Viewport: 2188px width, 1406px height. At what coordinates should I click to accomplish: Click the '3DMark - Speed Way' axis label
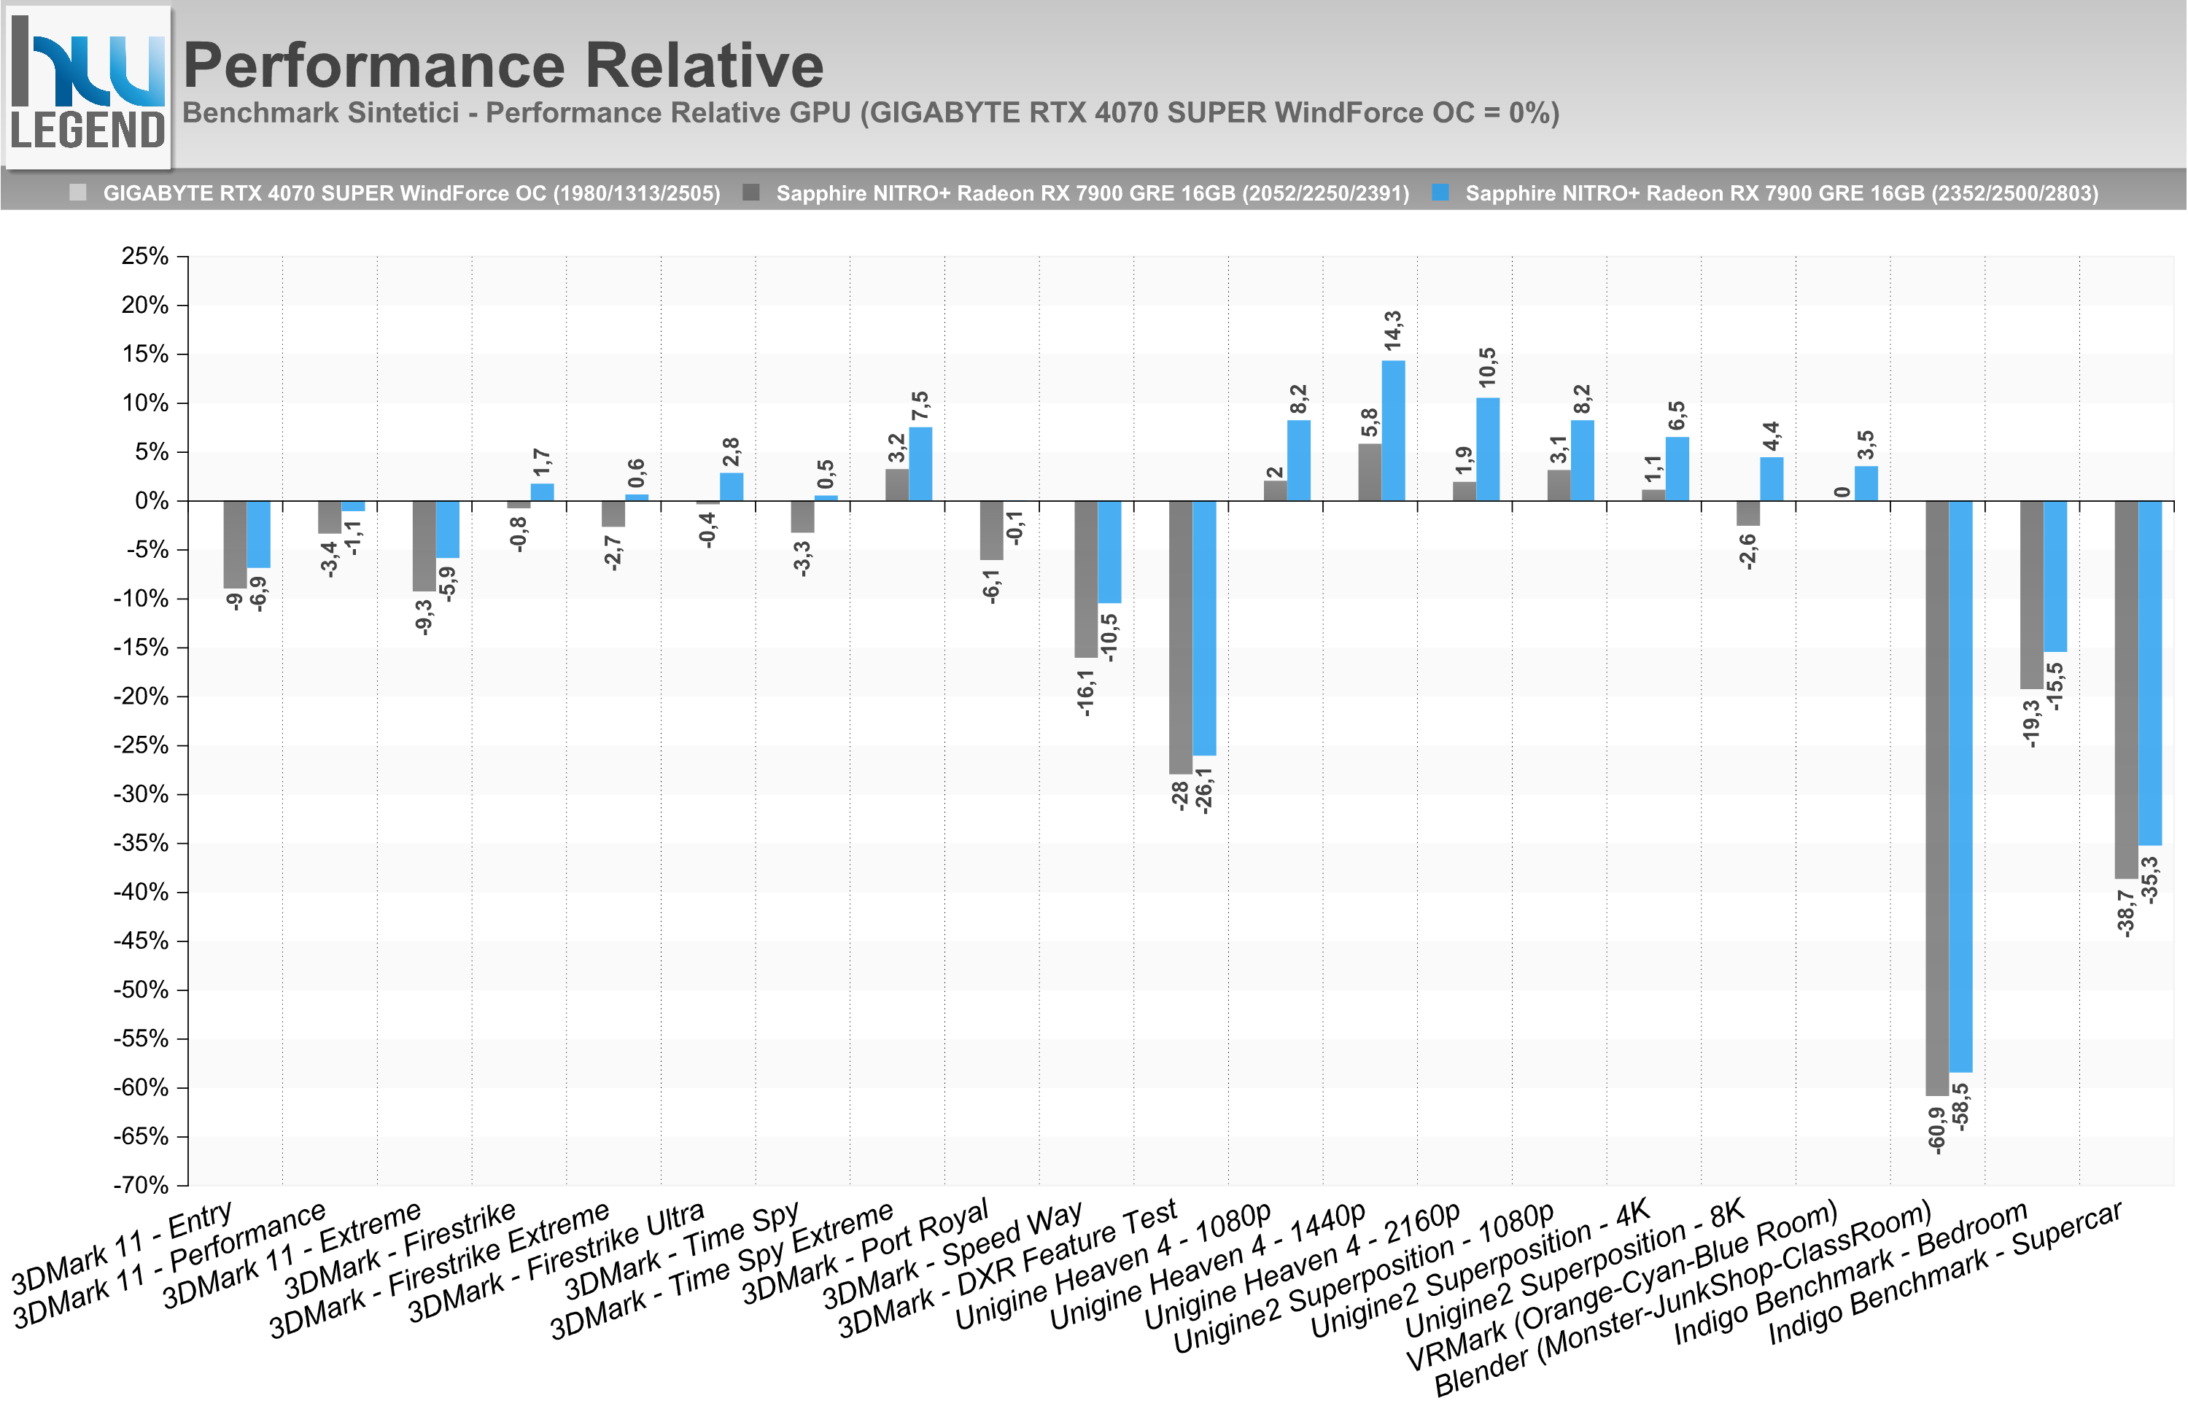coord(952,1254)
